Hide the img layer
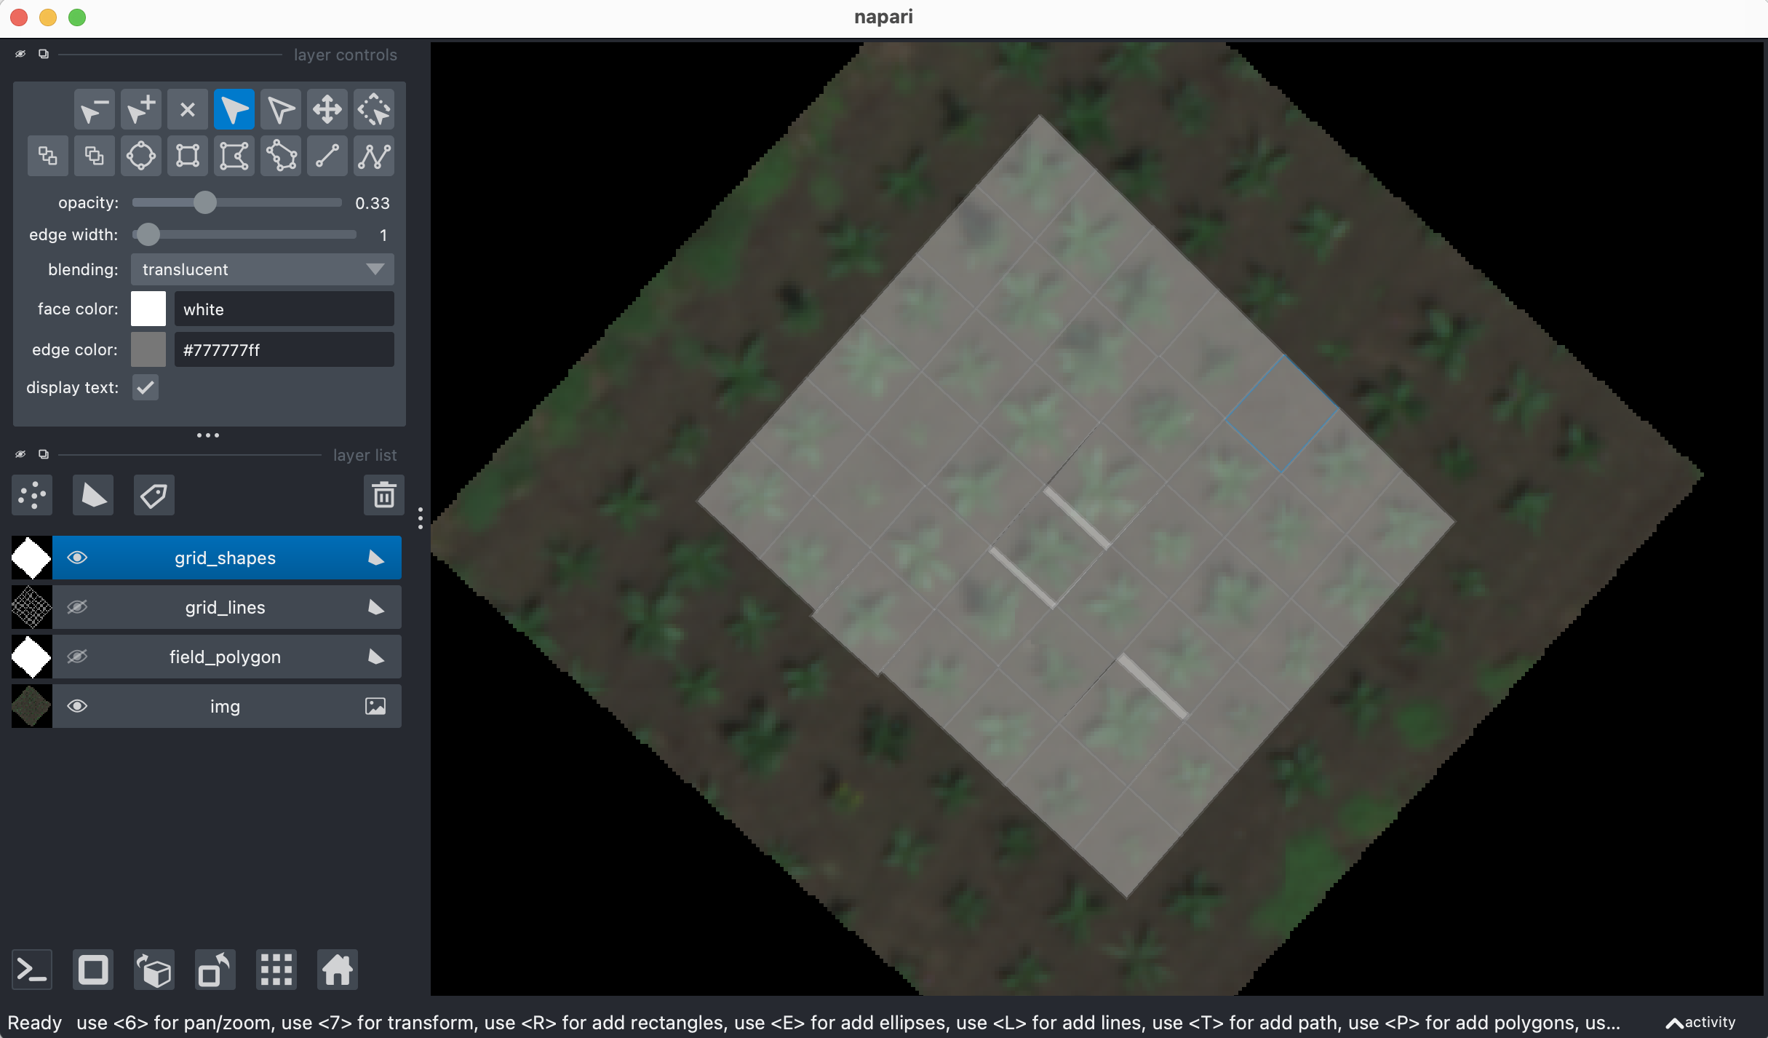Image resolution: width=1768 pixels, height=1038 pixels. [77, 706]
